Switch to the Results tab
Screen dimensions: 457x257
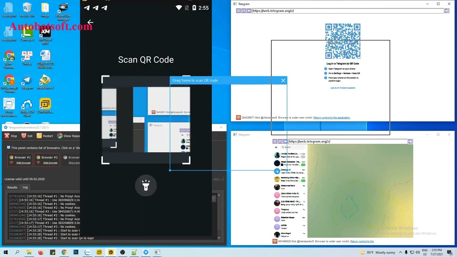[12, 187]
